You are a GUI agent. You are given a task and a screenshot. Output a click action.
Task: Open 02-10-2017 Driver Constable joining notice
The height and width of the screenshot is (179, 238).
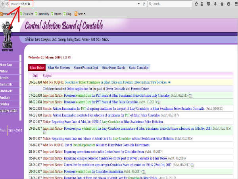click(115, 158)
